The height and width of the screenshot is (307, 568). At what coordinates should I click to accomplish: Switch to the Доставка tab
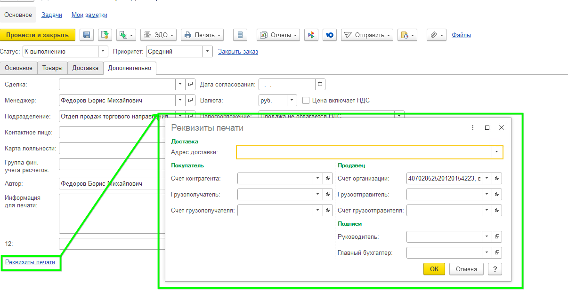click(x=85, y=68)
